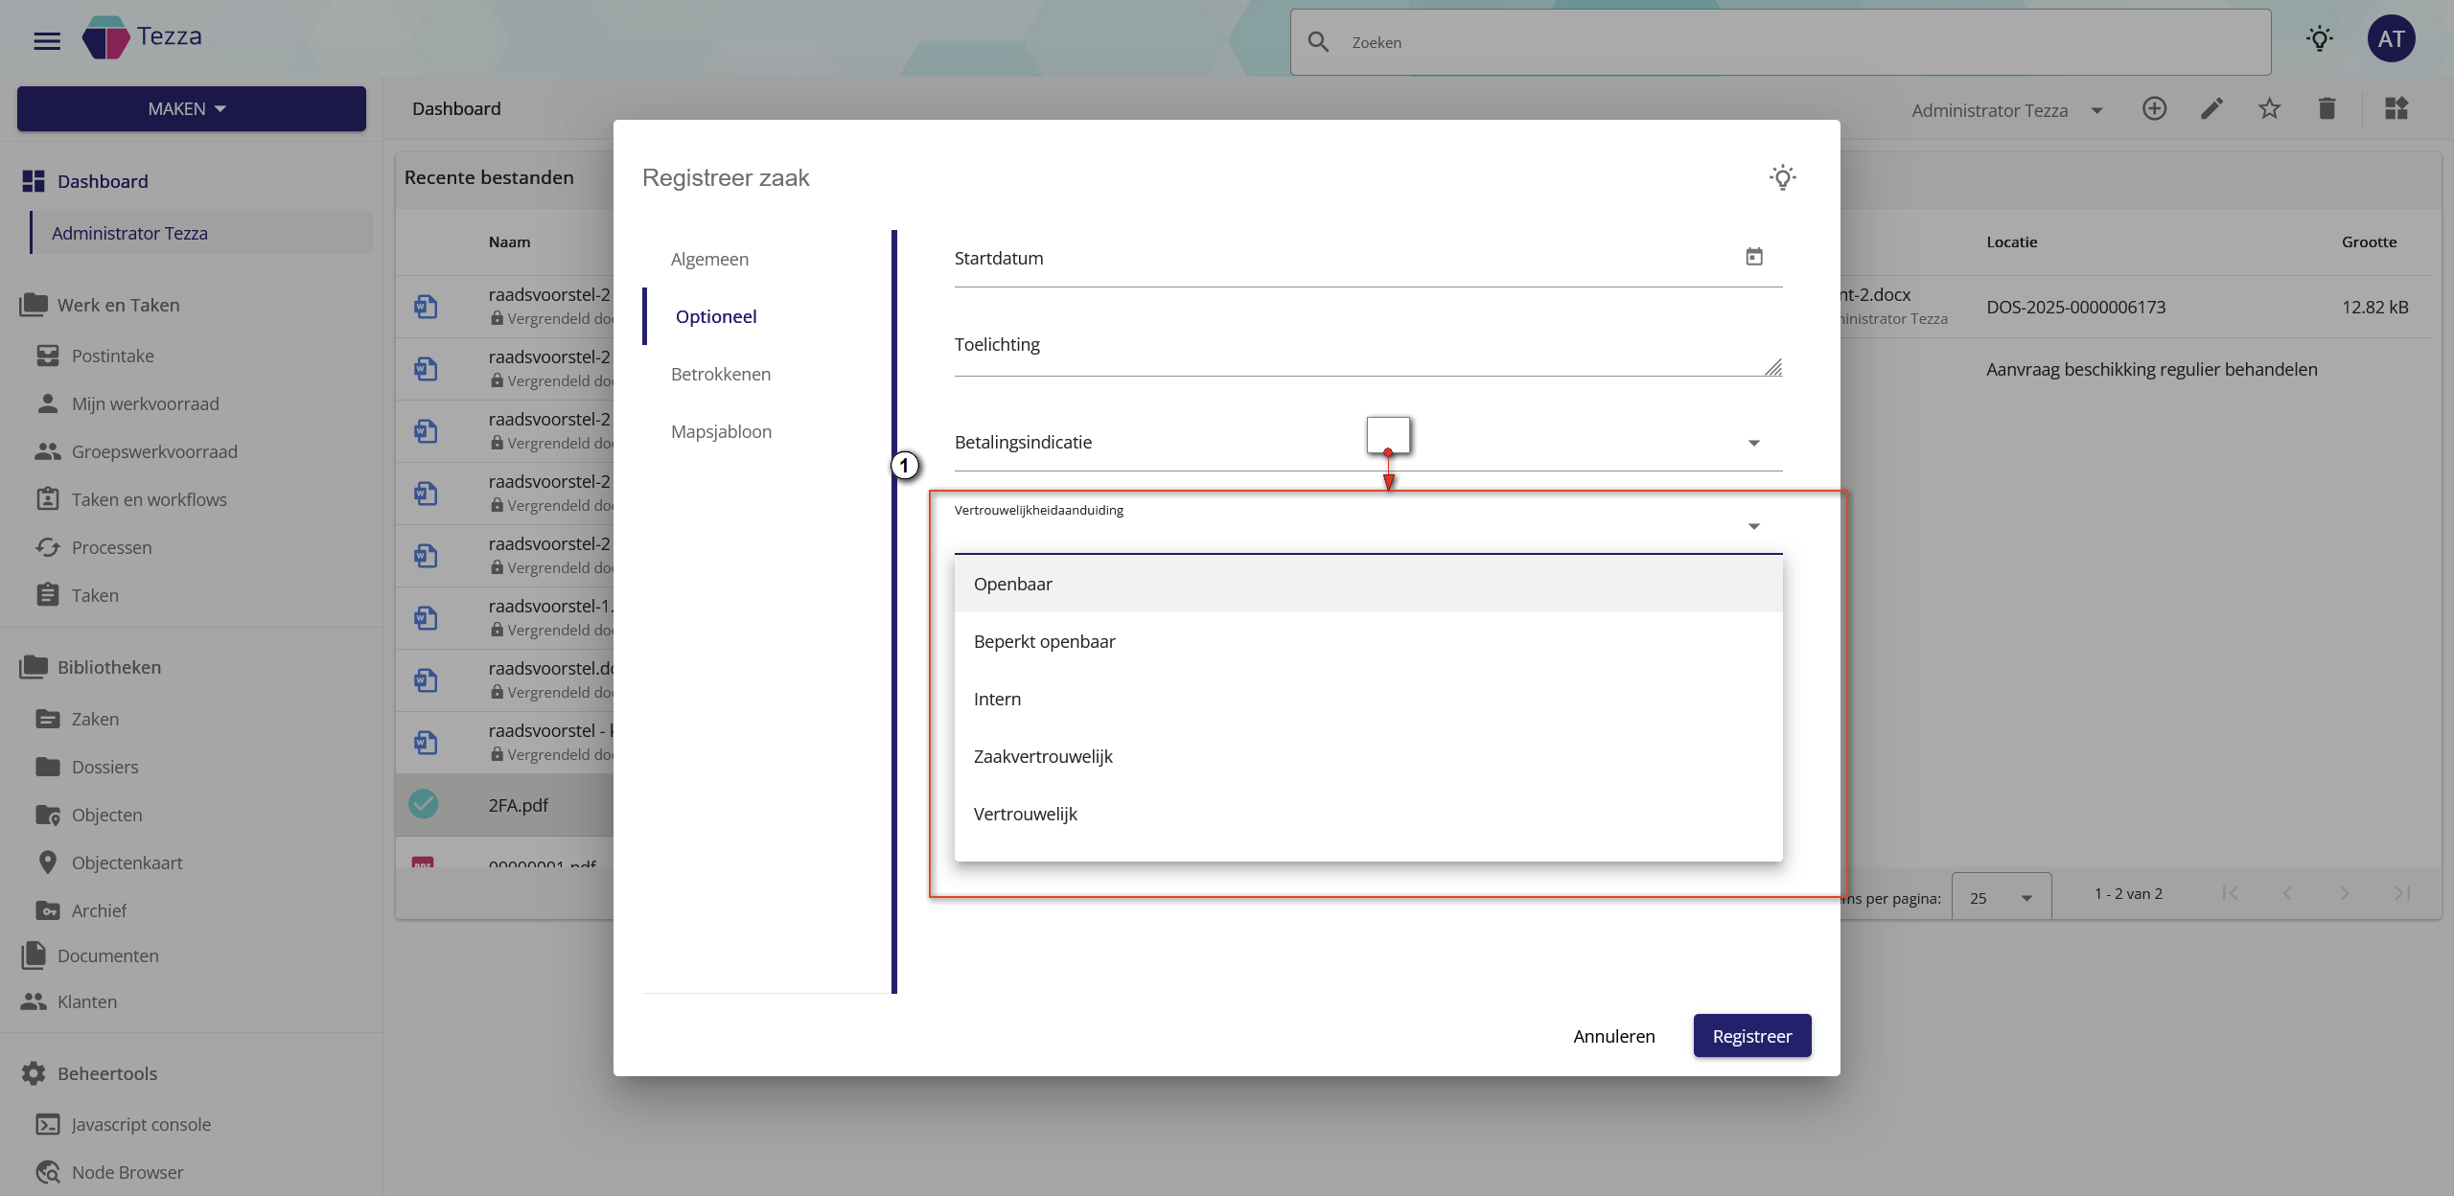
Task: Open the Startdatum calendar picker
Action: (x=1753, y=257)
